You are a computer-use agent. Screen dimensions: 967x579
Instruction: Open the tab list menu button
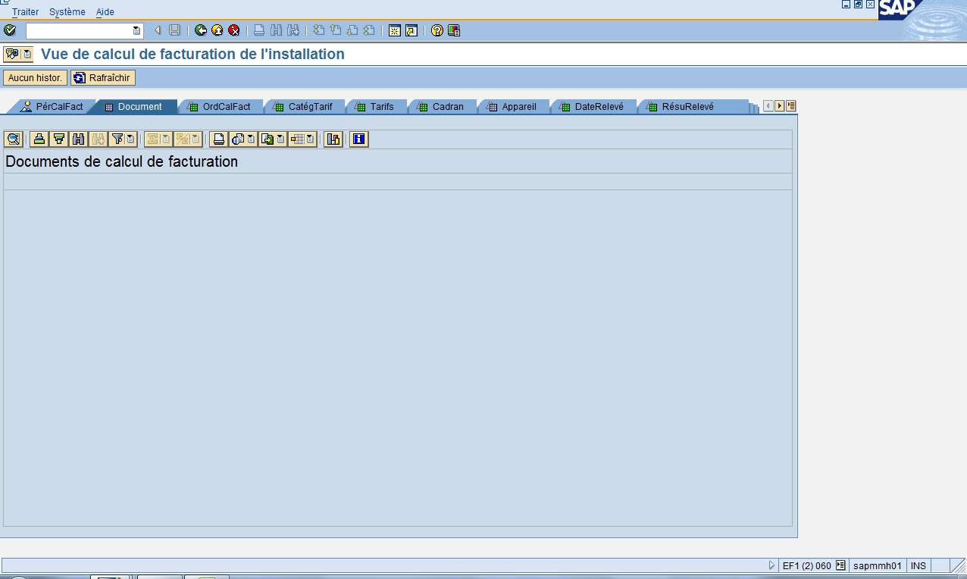791,106
